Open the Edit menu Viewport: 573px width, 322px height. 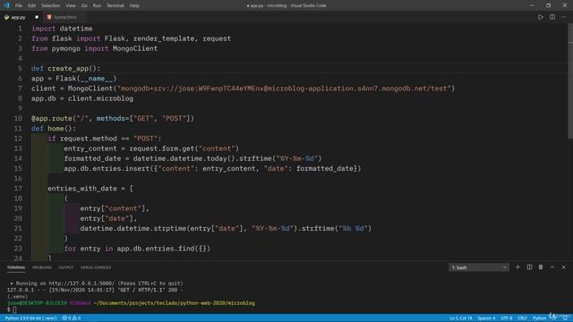coord(32,5)
